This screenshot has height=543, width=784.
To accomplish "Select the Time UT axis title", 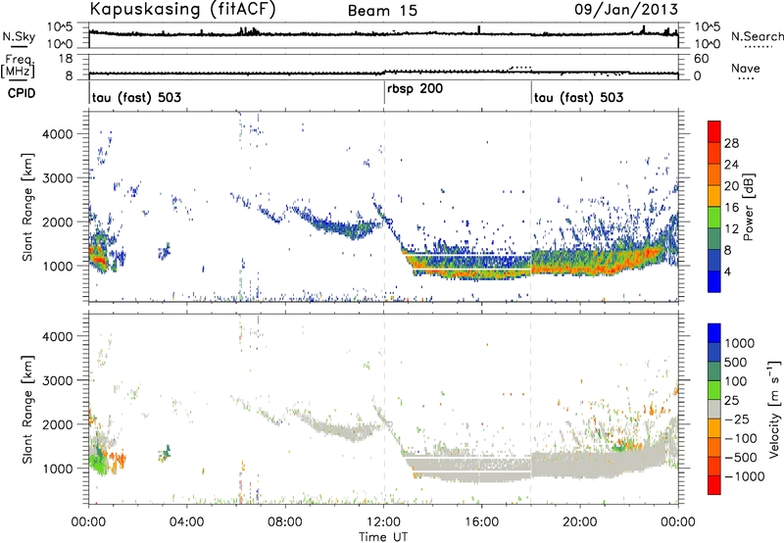I will [383, 537].
